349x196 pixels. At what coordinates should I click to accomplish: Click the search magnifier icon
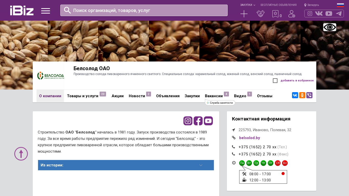pyautogui.click(x=67, y=10)
